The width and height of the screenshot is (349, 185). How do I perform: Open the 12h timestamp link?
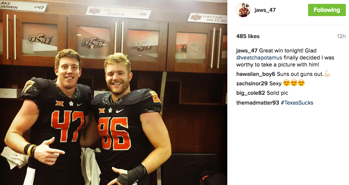[x=341, y=36]
